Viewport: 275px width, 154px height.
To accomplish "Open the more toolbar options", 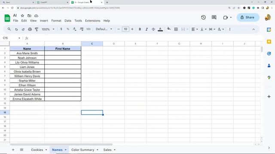I will click(x=230, y=29).
